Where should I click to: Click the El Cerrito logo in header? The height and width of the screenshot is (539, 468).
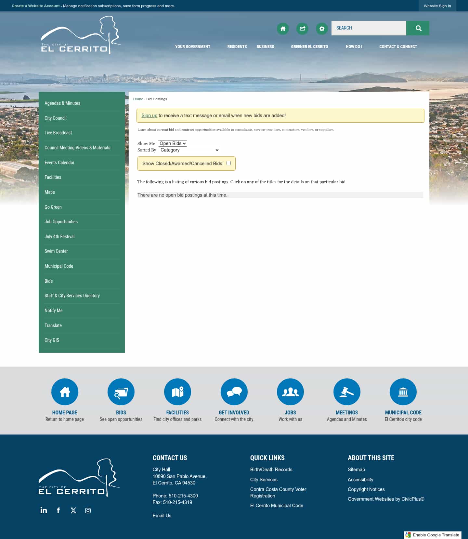(x=82, y=35)
